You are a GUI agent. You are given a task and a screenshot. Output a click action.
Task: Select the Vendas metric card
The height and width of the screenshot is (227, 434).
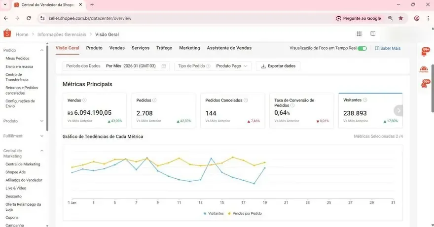click(x=95, y=111)
